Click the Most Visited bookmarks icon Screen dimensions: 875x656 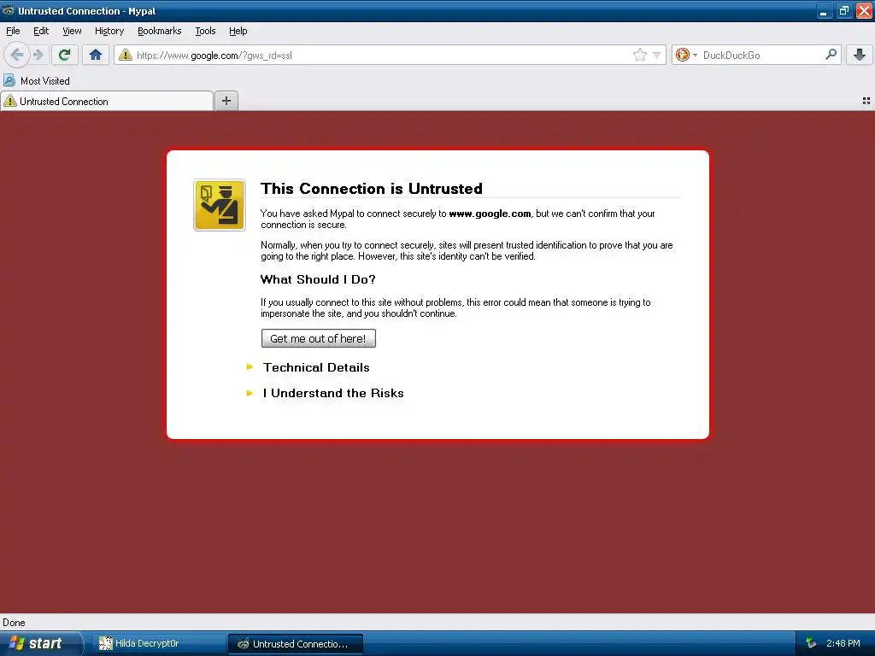pos(9,80)
